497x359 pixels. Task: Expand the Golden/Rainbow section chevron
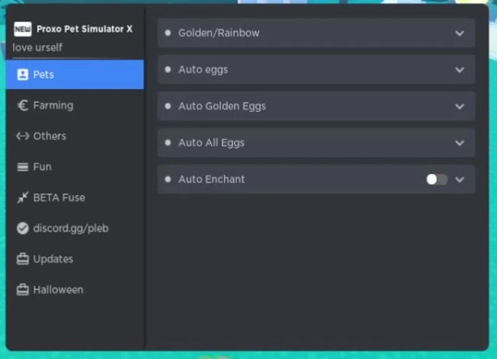coord(460,33)
